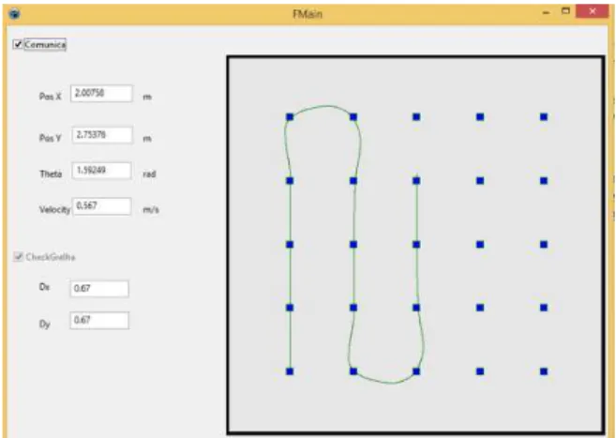Maximize the FMain window

click(565, 11)
